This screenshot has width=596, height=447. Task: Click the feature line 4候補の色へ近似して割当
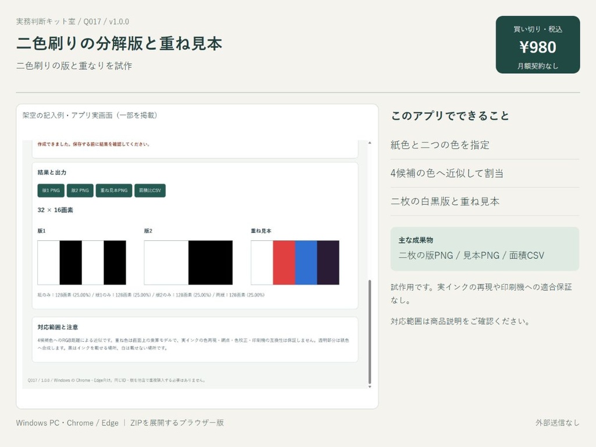[447, 173]
